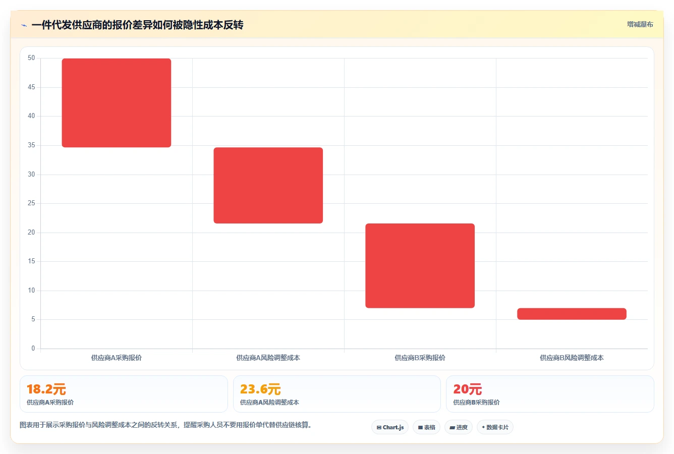Select the 进度 tag chip
The image size is (674, 454).
pos(459,427)
